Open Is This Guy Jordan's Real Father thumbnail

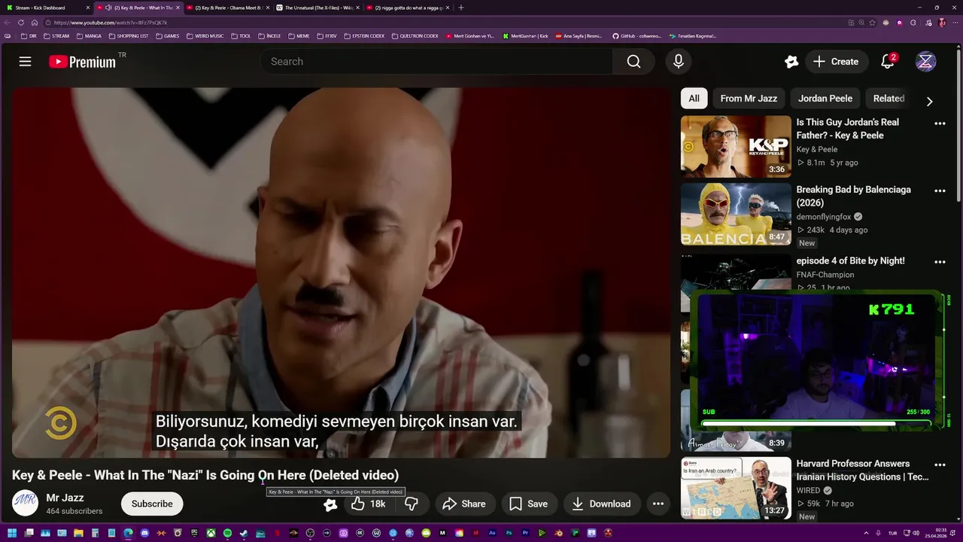click(x=736, y=146)
